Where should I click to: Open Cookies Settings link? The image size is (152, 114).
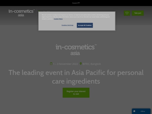click(x=67, y=25)
